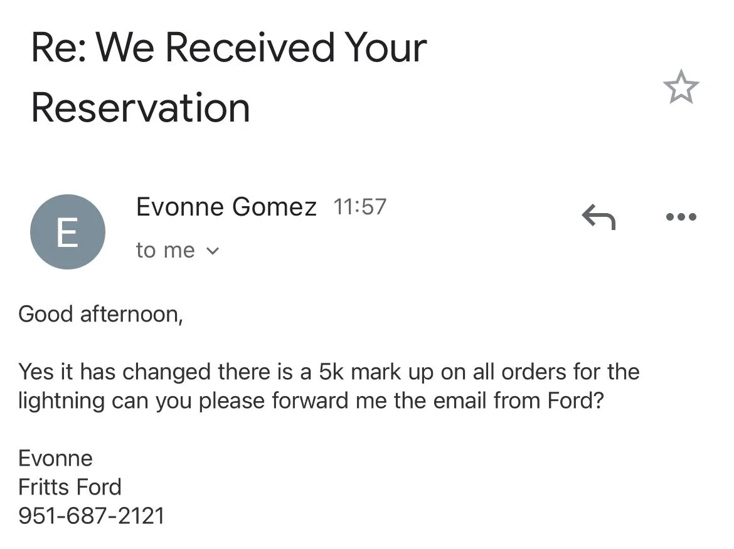Click the word 'Gomez' in sender header

coord(274,207)
